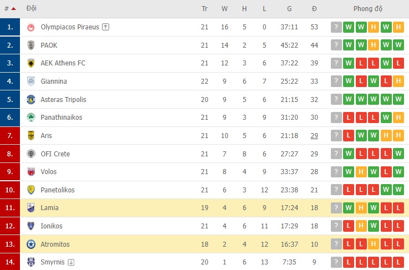Click the AEK Athens FC crest

click(31, 63)
